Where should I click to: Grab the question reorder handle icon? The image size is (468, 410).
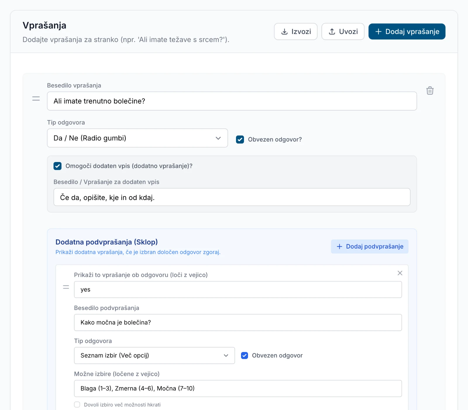[x=36, y=99]
